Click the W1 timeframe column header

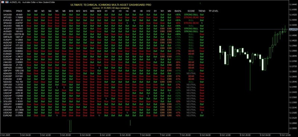point(162,11)
